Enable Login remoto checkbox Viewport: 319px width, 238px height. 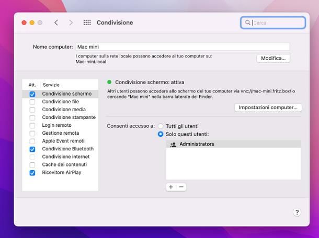pos(32,125)
